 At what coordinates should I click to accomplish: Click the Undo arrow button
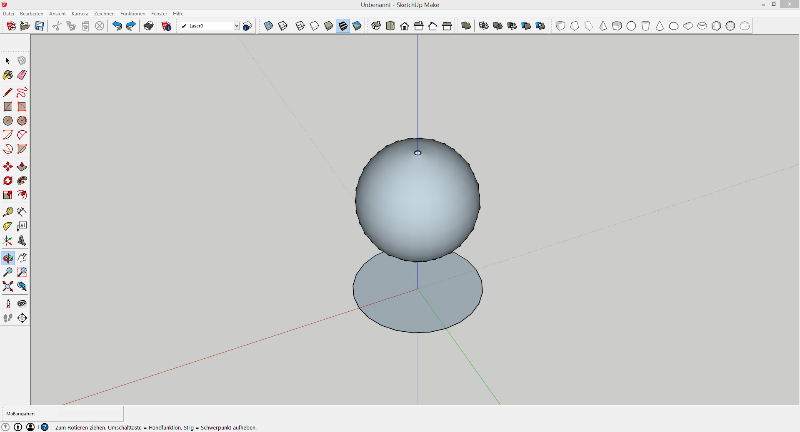117,26
